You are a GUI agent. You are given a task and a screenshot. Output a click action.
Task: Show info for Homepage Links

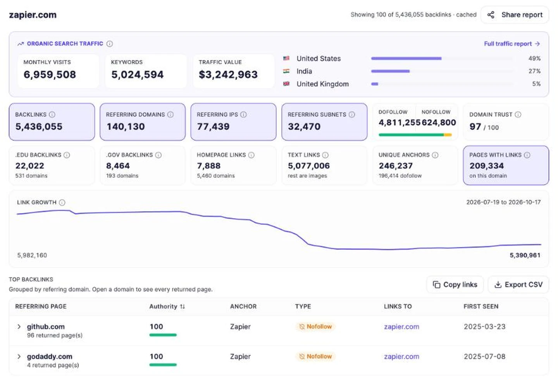point(251,155)
